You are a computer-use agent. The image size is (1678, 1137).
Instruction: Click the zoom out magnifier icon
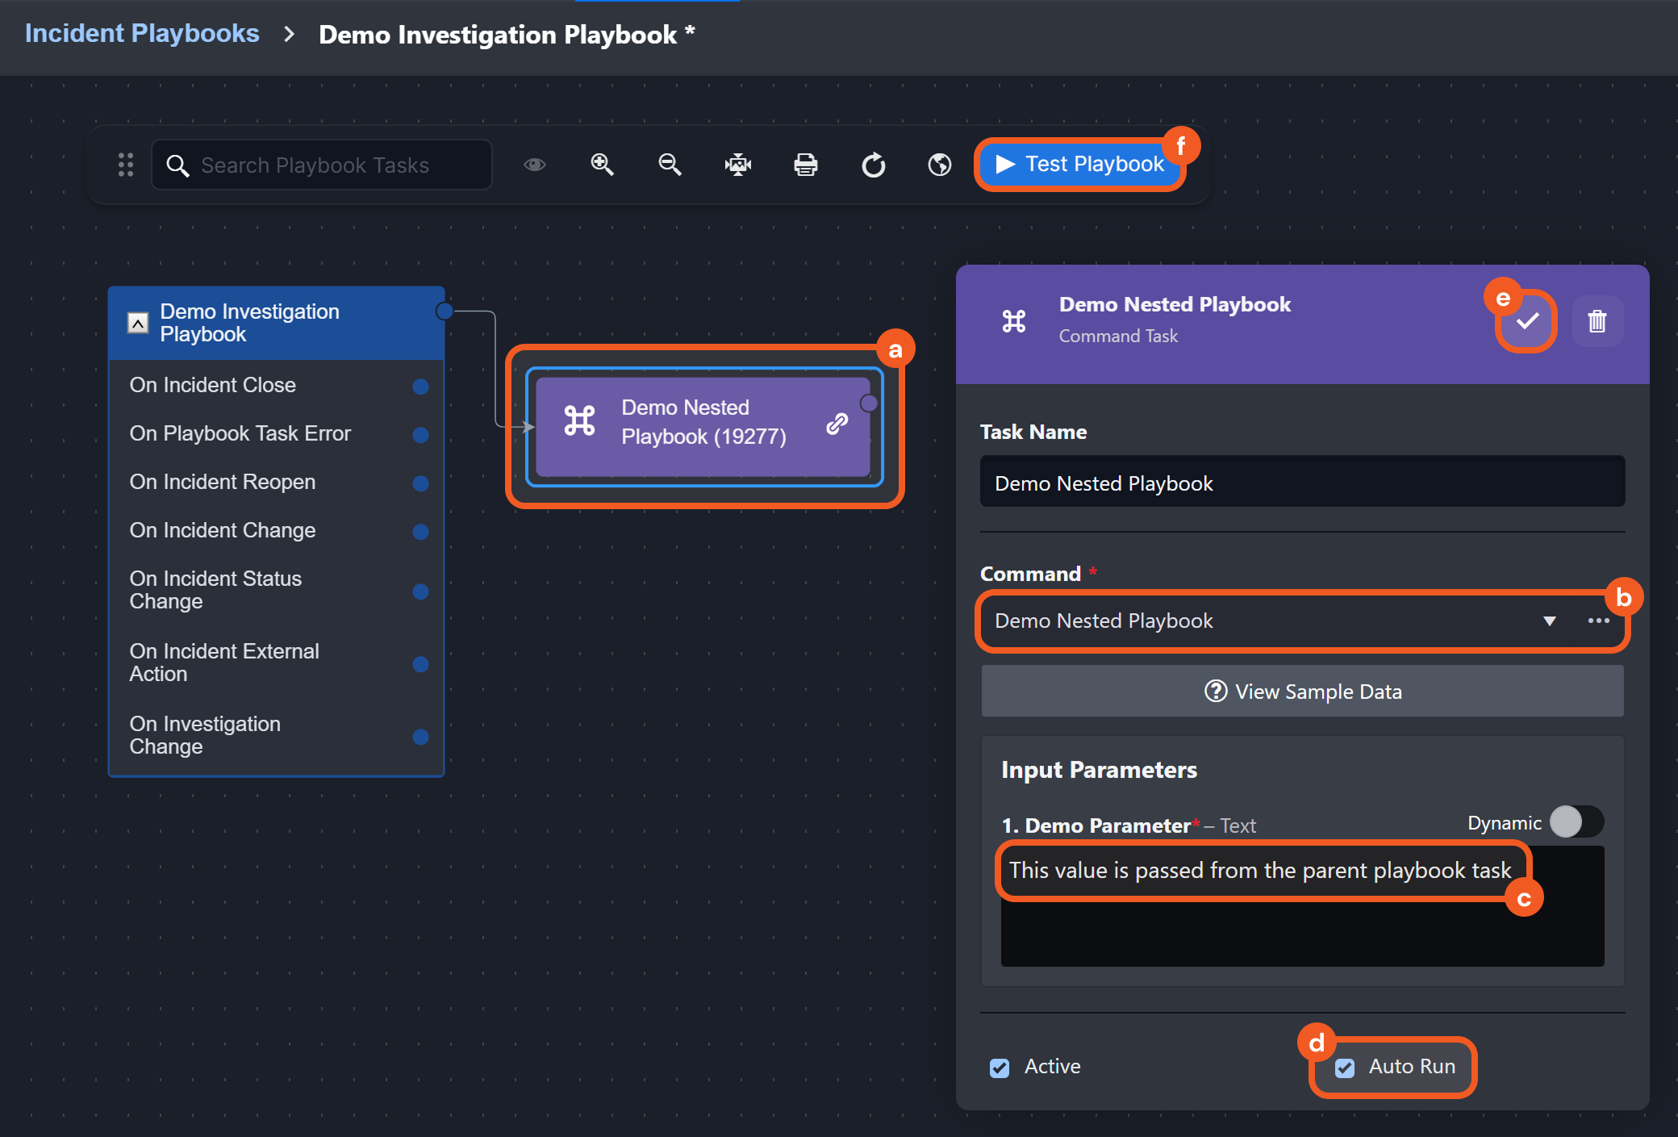pos(670,165)
